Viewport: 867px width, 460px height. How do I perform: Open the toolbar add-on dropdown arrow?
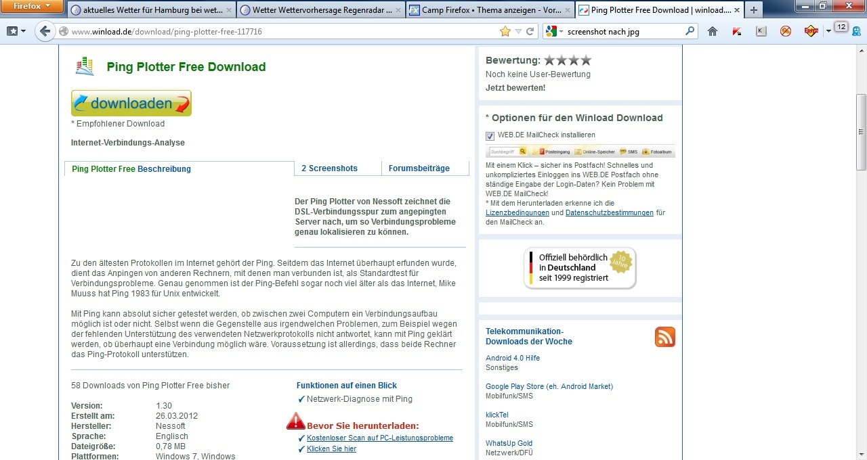point(828,31)
